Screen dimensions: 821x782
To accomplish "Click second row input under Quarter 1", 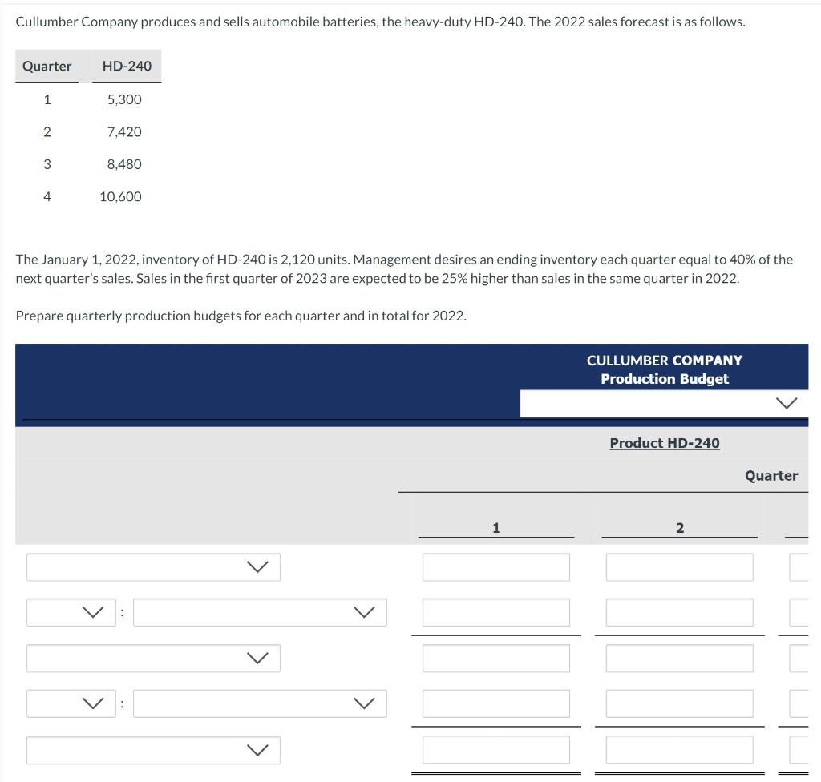I will coord(496,612).
